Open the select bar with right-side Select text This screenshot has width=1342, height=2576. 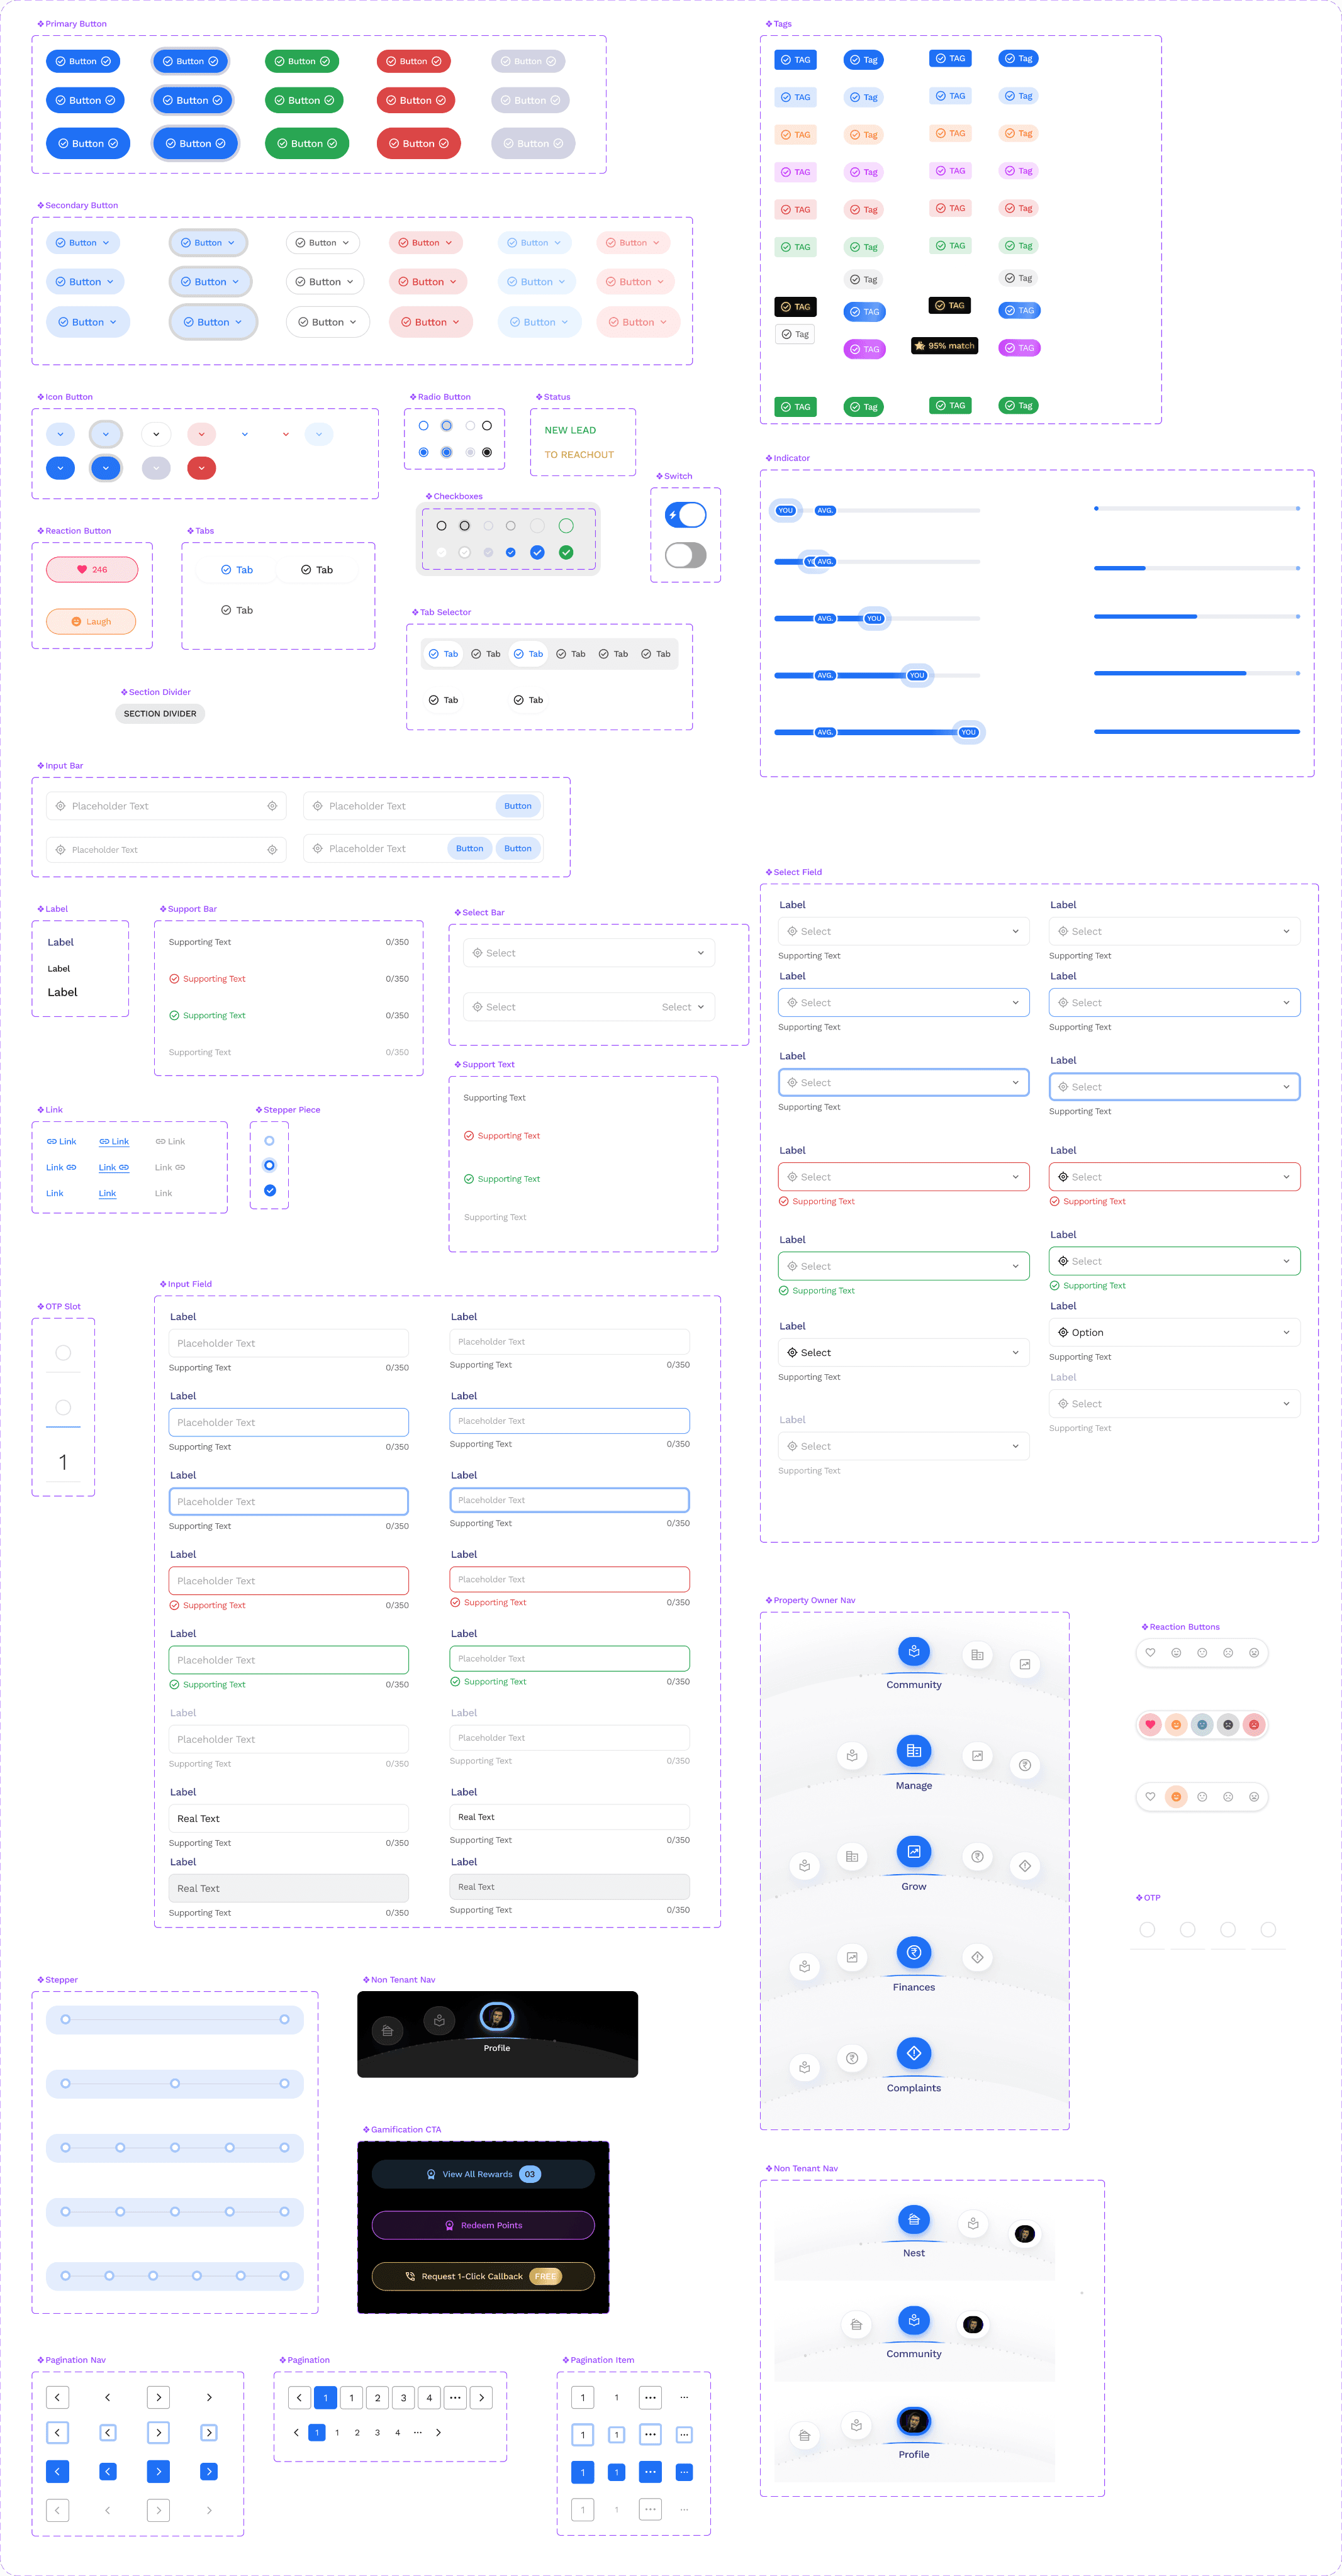tap(588, 1007)
